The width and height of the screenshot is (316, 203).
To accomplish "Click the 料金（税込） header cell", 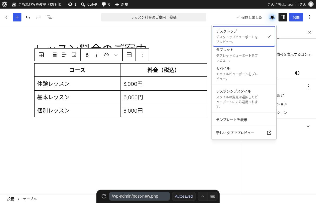I will [x=164, y=70].
